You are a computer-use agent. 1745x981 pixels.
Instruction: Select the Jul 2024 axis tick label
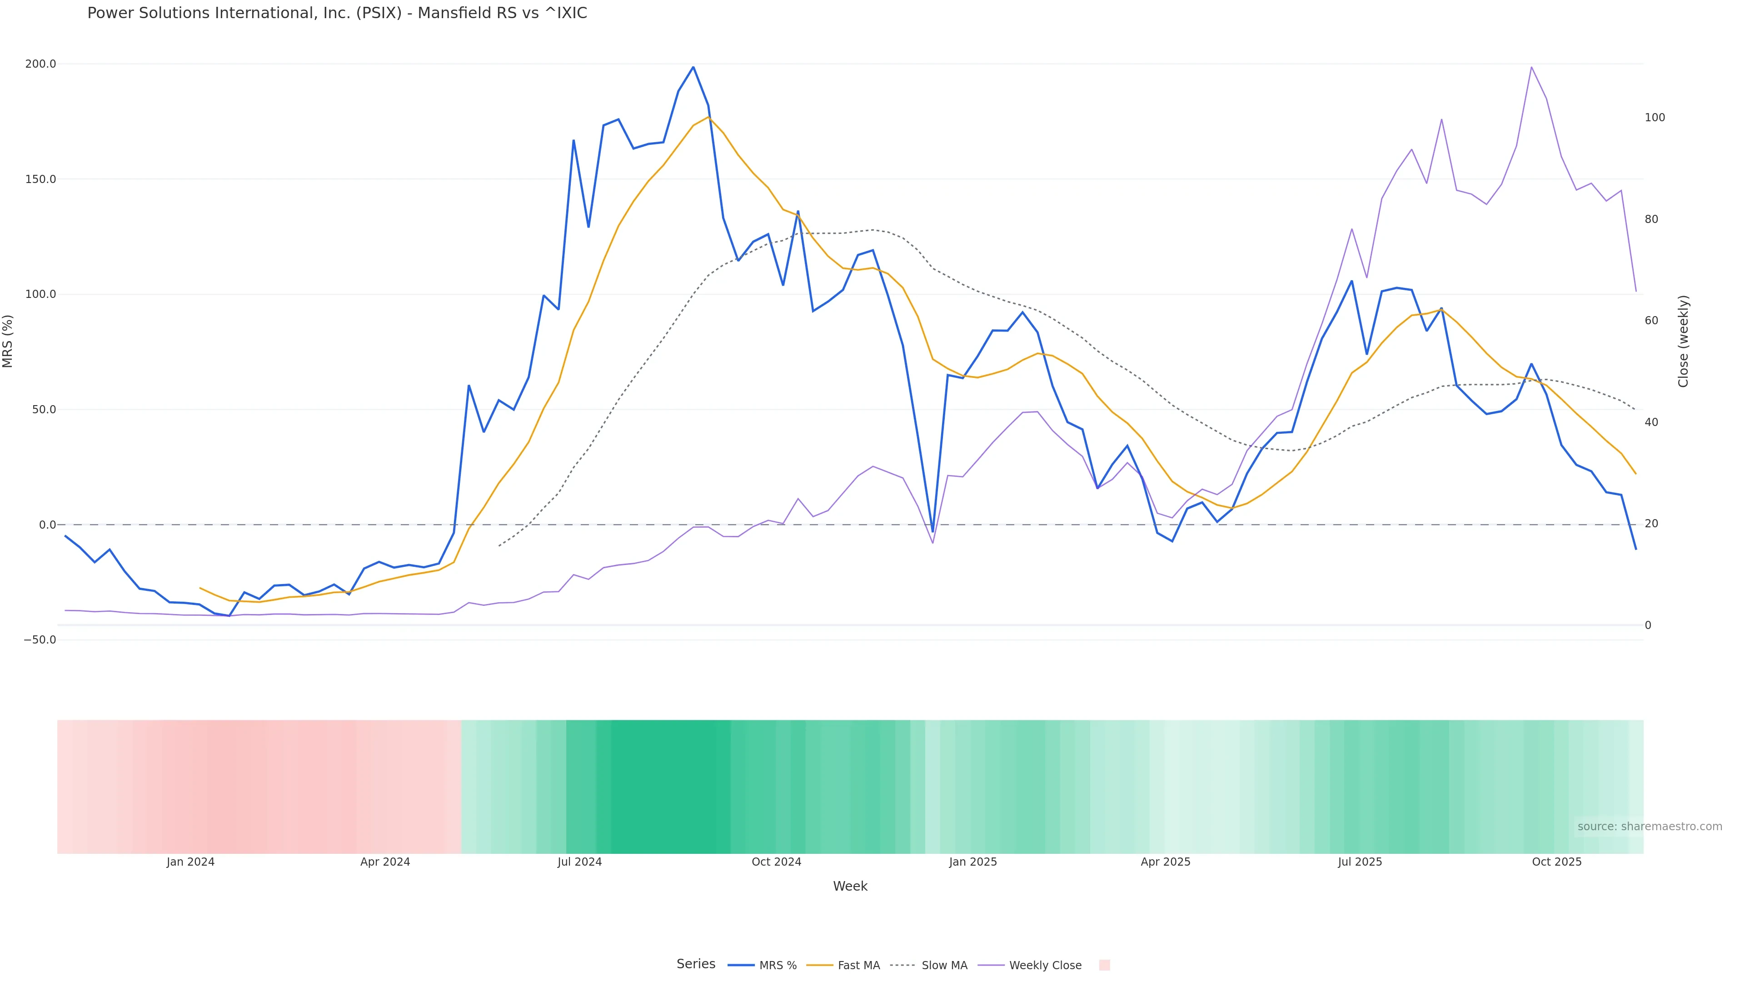[579, 862]
